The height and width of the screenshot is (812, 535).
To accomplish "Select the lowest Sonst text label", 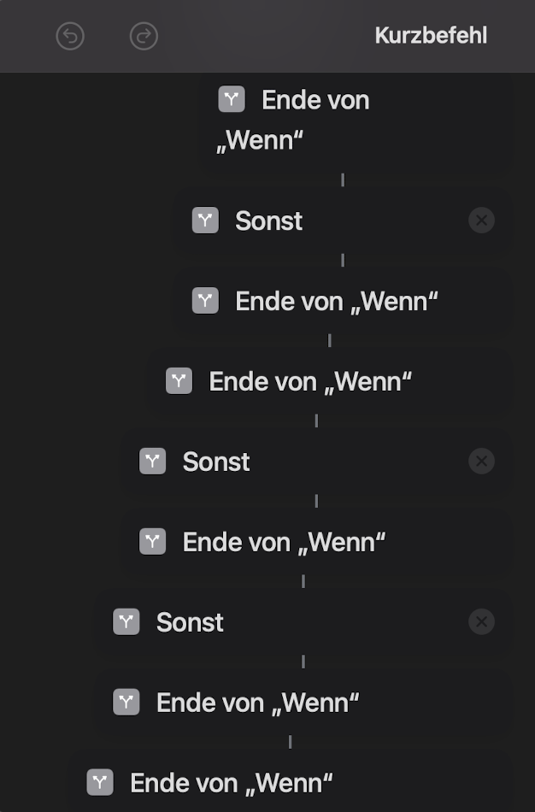I will 190,622.
